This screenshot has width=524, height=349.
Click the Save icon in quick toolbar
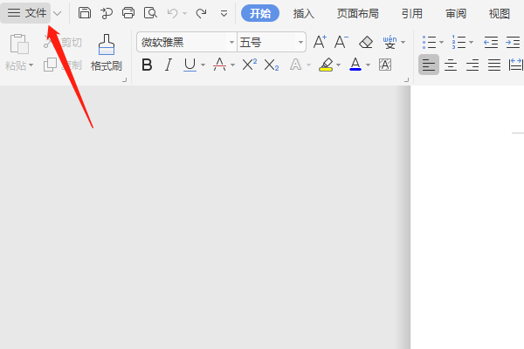coord(85,13)
